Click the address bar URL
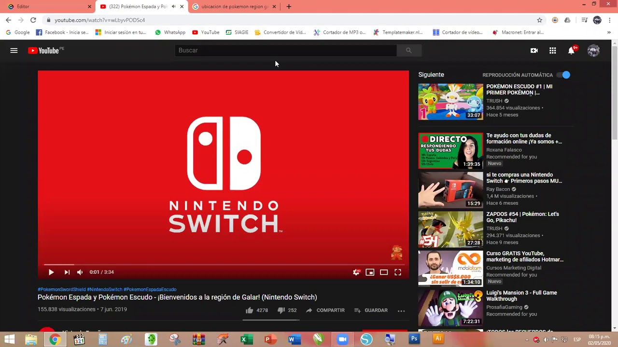The width and height of the screenshot is (618, 347). pos(100,20)
